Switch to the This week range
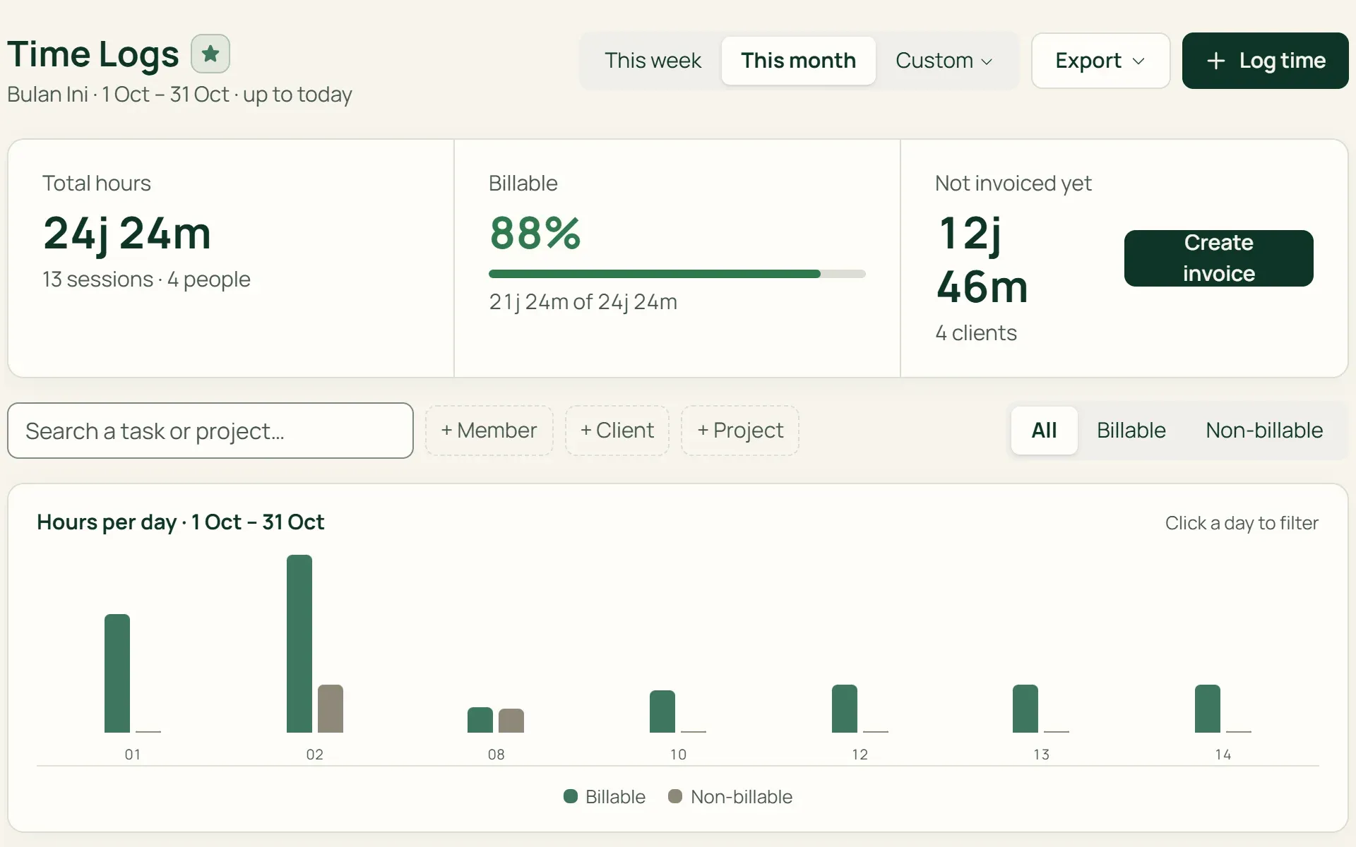This screenshot has width=1356, height=847. [x=653, y=61]
